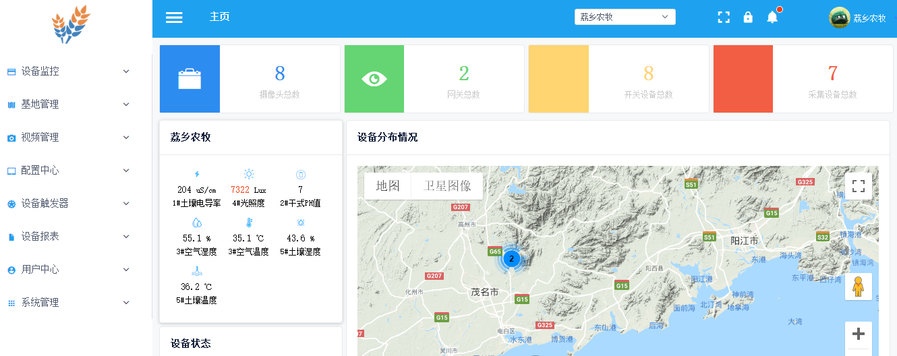Select the 地图 map type button
This screenshot has width=897, height=356.
coord(388,186)
